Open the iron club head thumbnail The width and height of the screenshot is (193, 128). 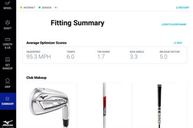pos(50,105)
